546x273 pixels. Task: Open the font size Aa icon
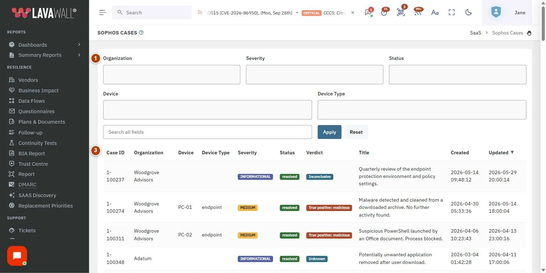tap(435, 13)
